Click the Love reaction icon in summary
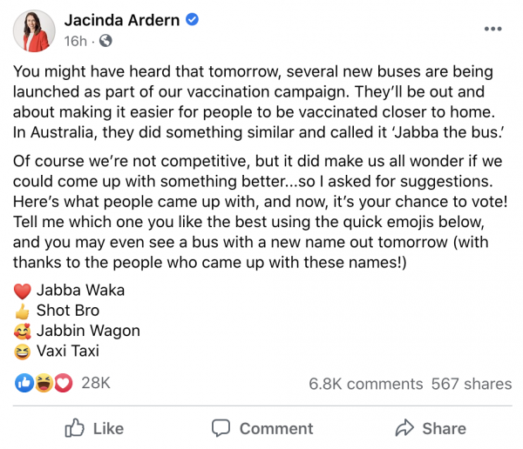 pyautogui.click(x=63, y=383)
